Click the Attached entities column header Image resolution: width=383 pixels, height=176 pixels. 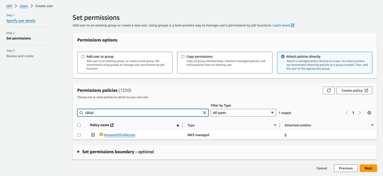coord(298,125)
